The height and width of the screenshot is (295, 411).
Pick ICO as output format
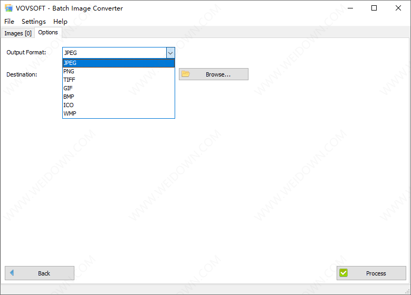119,105
